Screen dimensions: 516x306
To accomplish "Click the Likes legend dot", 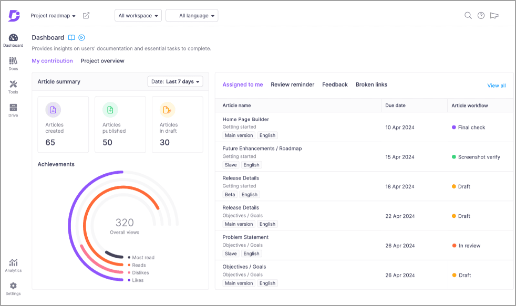I will [129, 280].
